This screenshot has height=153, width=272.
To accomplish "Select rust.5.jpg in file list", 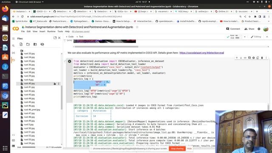I will coord(29,125).
